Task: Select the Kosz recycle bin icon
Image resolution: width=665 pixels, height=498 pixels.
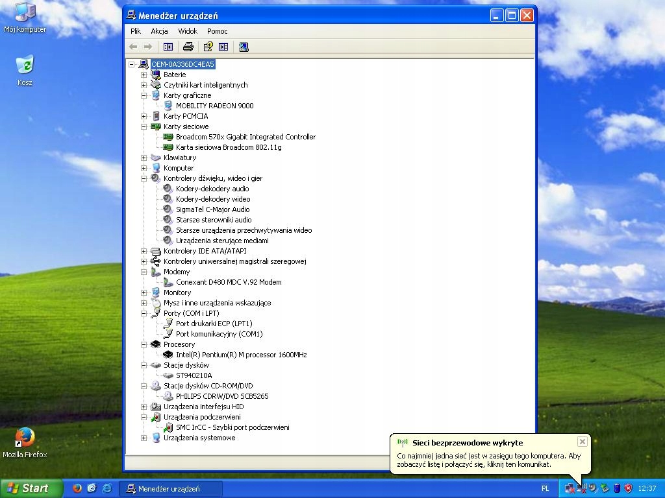Action: [x=25, y=70]
